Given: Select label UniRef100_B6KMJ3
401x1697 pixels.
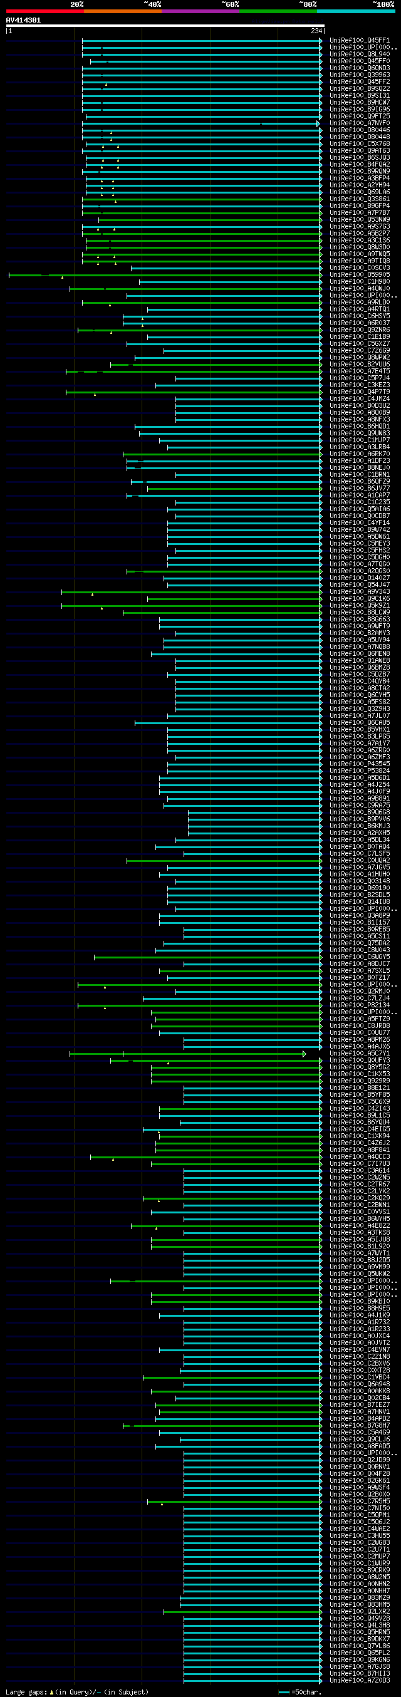Looking at the screenshot, I should pyautogui.click(x=360, y=826).
